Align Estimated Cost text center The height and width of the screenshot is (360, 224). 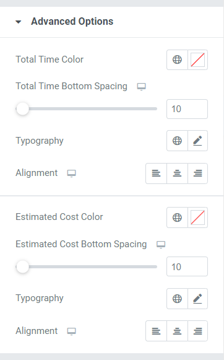(x=177, y=331)
